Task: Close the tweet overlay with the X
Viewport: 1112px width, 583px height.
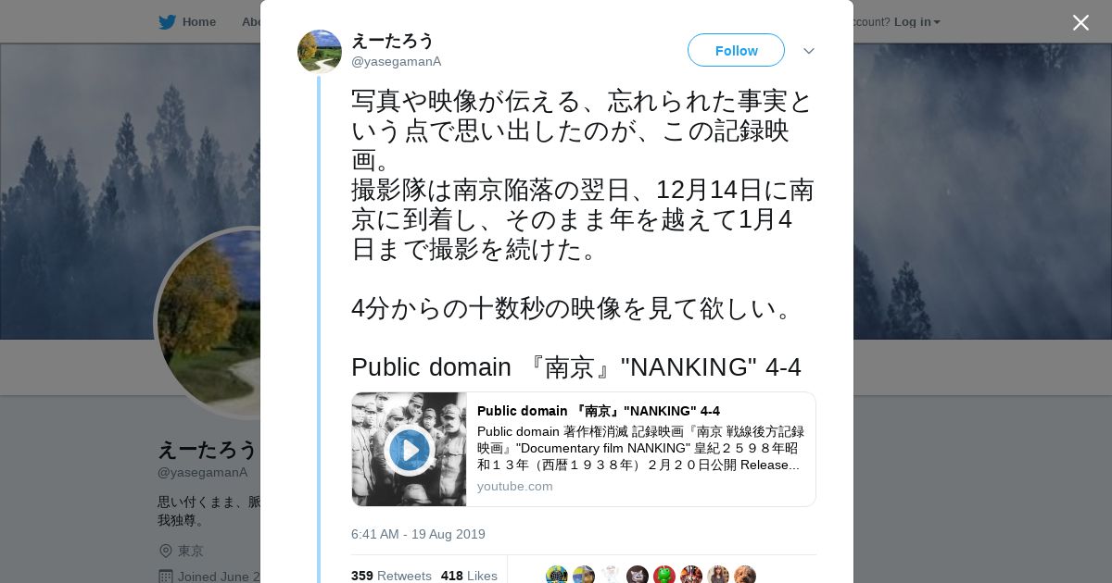Action: (x=1080, y=22)
